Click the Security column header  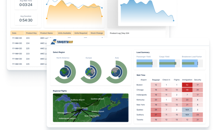click(x=198, y=80)
